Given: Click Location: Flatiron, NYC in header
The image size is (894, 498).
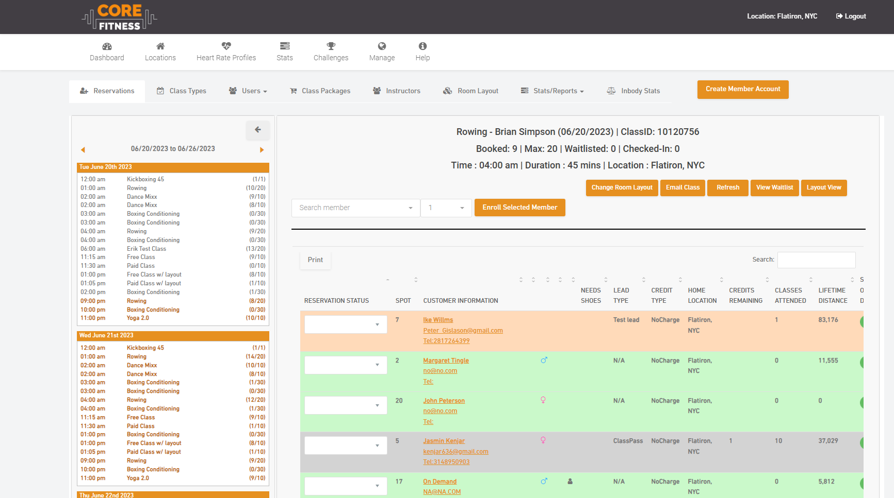Looking at the screenshot, I should [782, 16].
